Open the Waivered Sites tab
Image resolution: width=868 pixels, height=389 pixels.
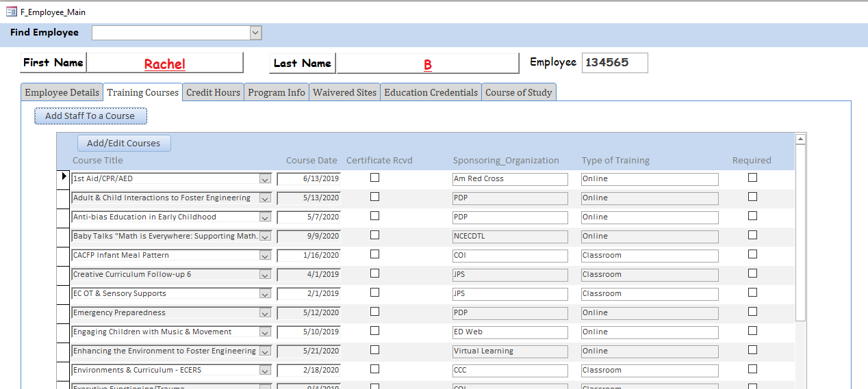pos(344,92)
